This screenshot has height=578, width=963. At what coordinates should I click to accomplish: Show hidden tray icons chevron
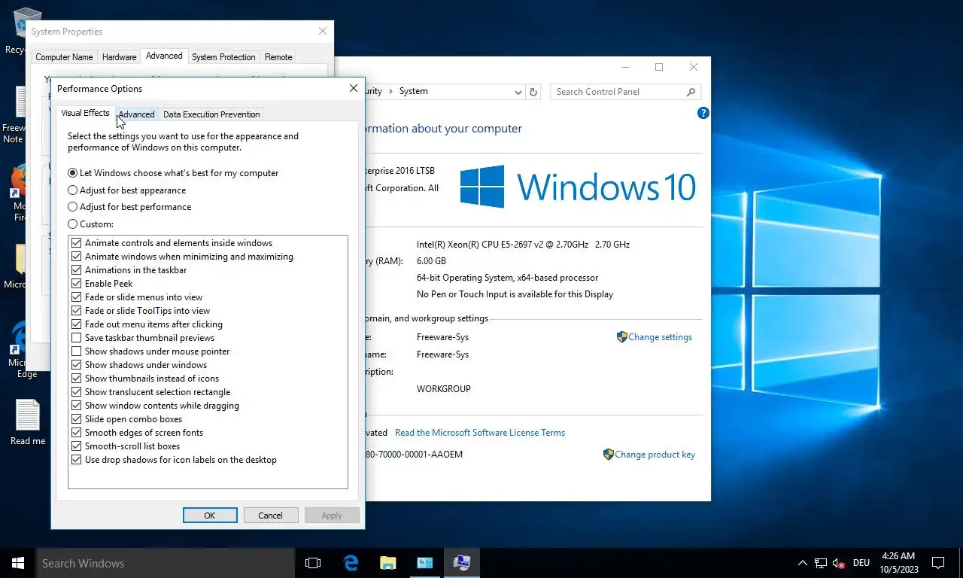click(x=802, y=563)
